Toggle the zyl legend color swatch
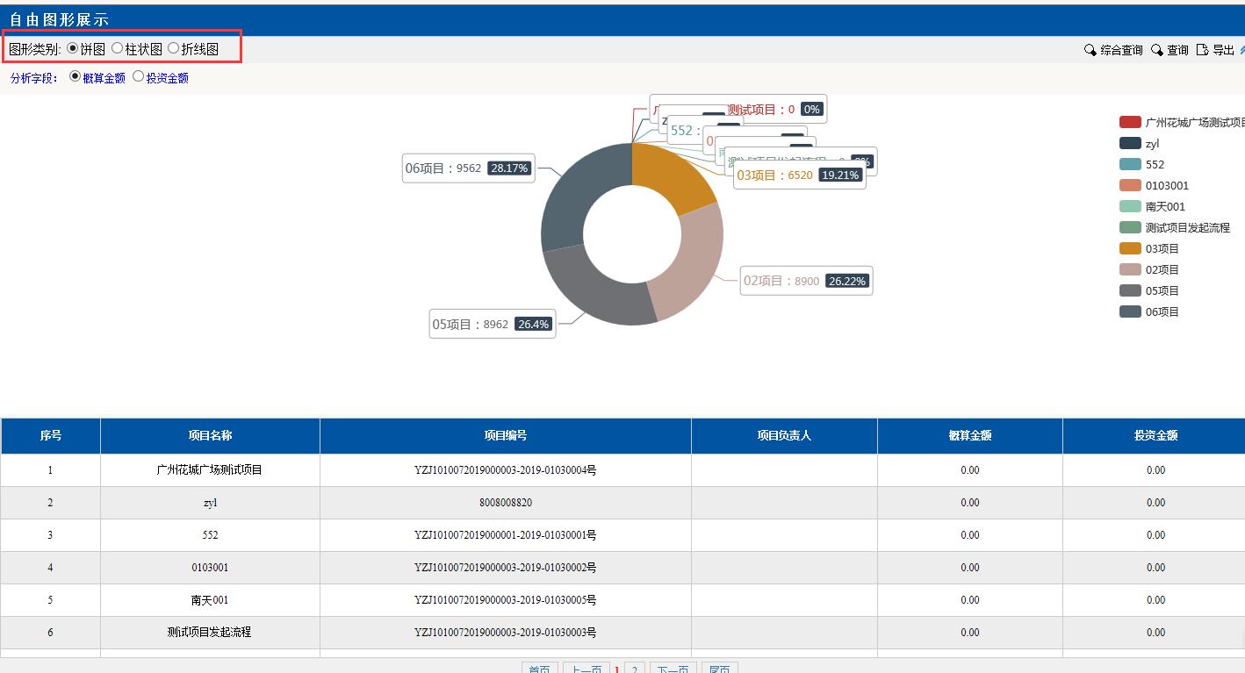 click(1130, 143)
